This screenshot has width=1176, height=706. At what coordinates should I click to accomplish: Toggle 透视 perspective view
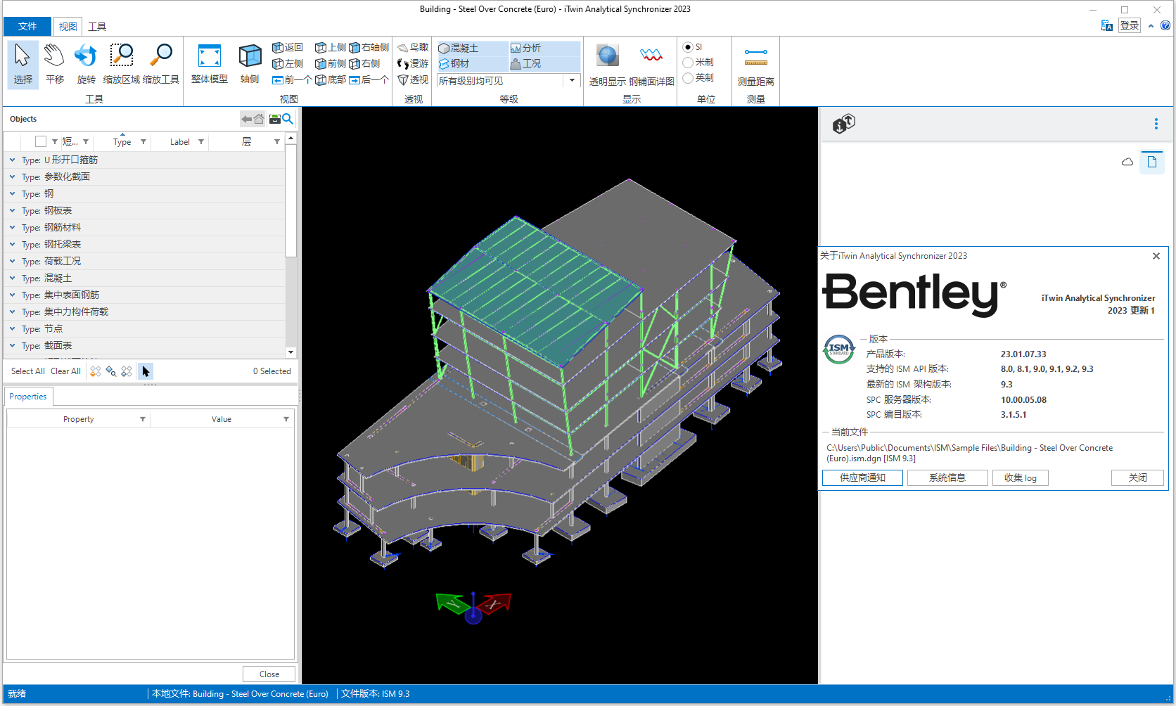point(413,80)
